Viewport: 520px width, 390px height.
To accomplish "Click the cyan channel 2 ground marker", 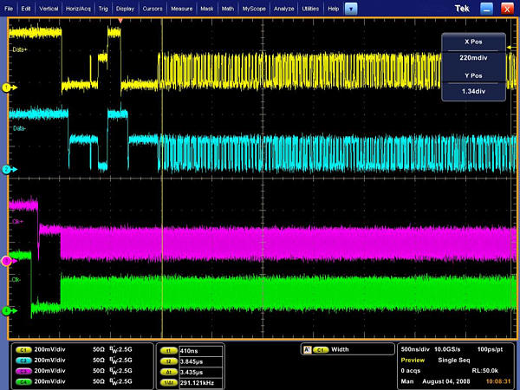I will (6, 170).
